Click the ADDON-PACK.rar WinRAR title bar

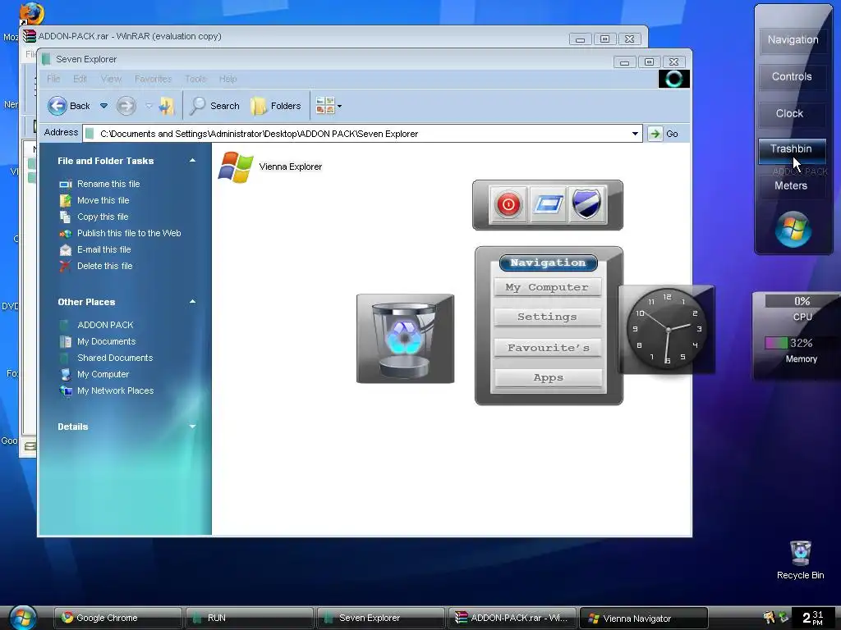point(333,36)
